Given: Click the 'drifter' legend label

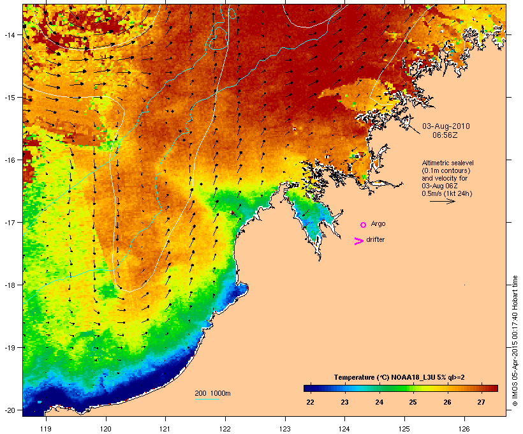Looking at the screenshot, I should (x=375, y=239).
